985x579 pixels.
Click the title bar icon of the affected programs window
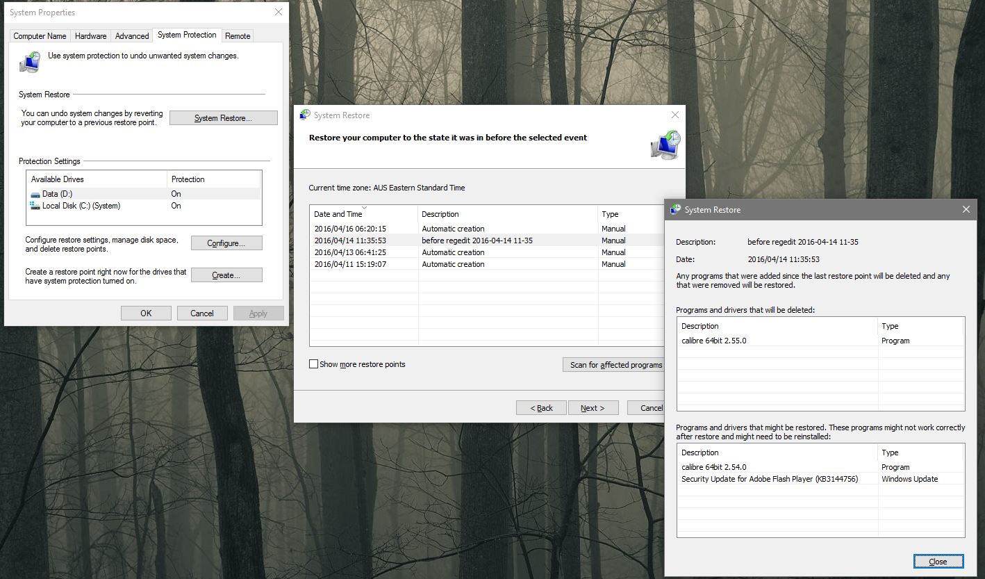click(x=675, y=210)
